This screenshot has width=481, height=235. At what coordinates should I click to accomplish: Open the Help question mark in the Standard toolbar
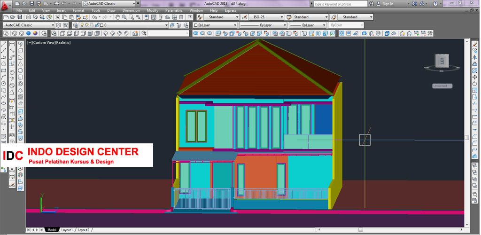tap(189, 17)
